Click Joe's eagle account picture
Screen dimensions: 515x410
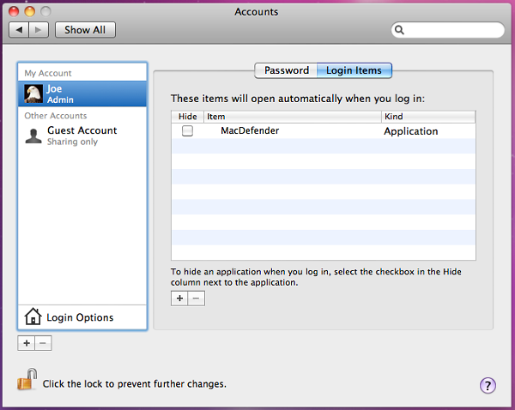(x=33, y=93)
